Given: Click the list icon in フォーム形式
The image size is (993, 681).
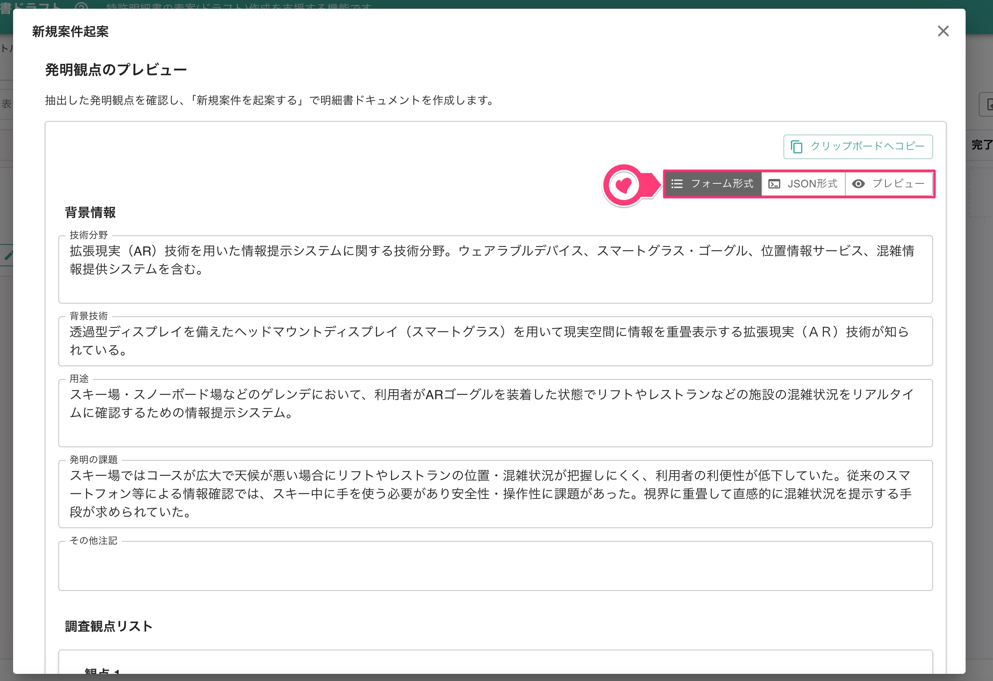Looking at the screenshot, I should (x=677, y=184).
